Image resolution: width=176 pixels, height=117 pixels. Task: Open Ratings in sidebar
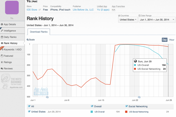[12, 62]
